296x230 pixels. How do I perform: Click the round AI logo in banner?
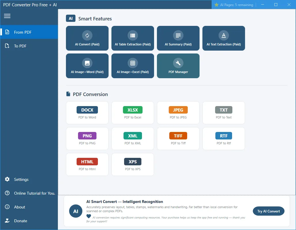pos(76,211)
